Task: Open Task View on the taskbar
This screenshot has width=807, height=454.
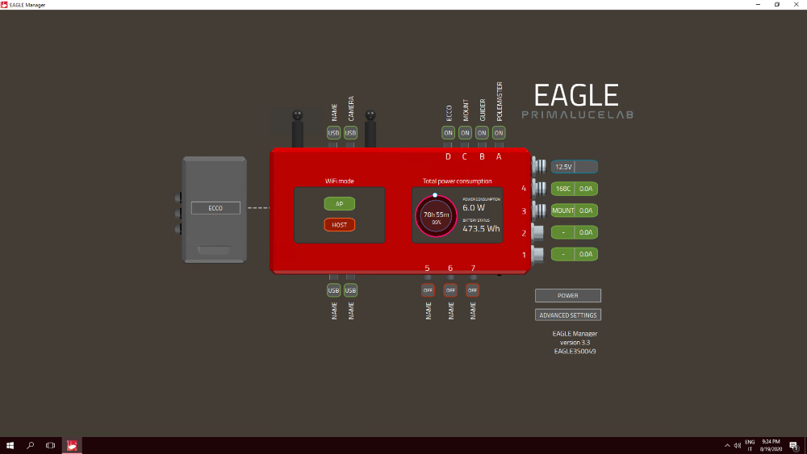Action: (50, 445)
